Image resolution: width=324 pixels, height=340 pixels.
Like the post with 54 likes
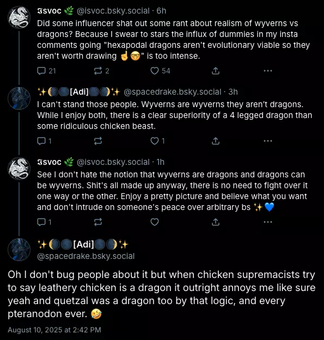tap(161, 71)
